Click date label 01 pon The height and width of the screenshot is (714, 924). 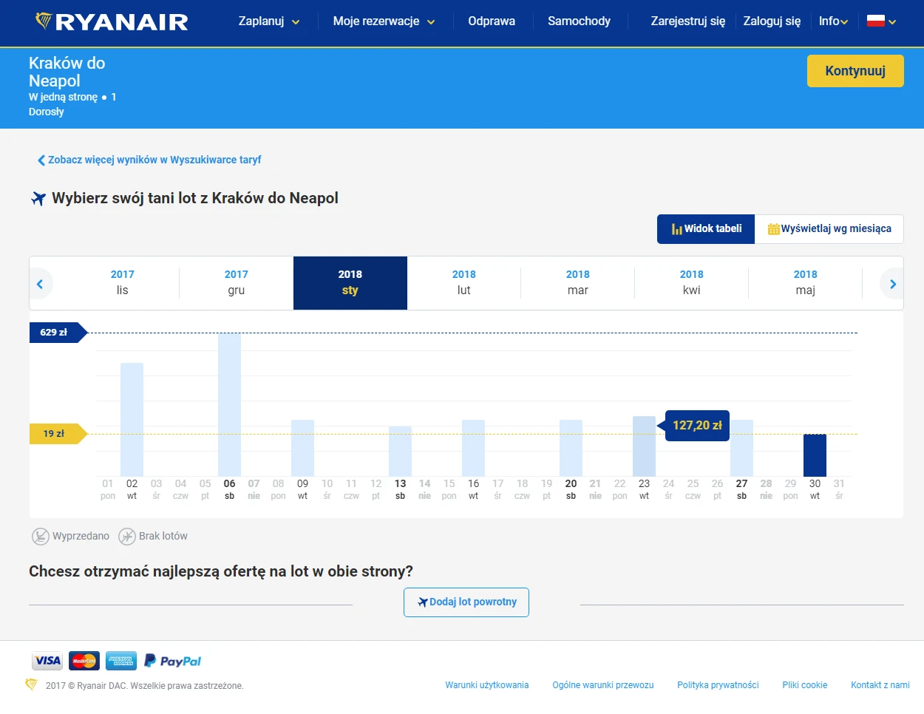click(108, 489)
